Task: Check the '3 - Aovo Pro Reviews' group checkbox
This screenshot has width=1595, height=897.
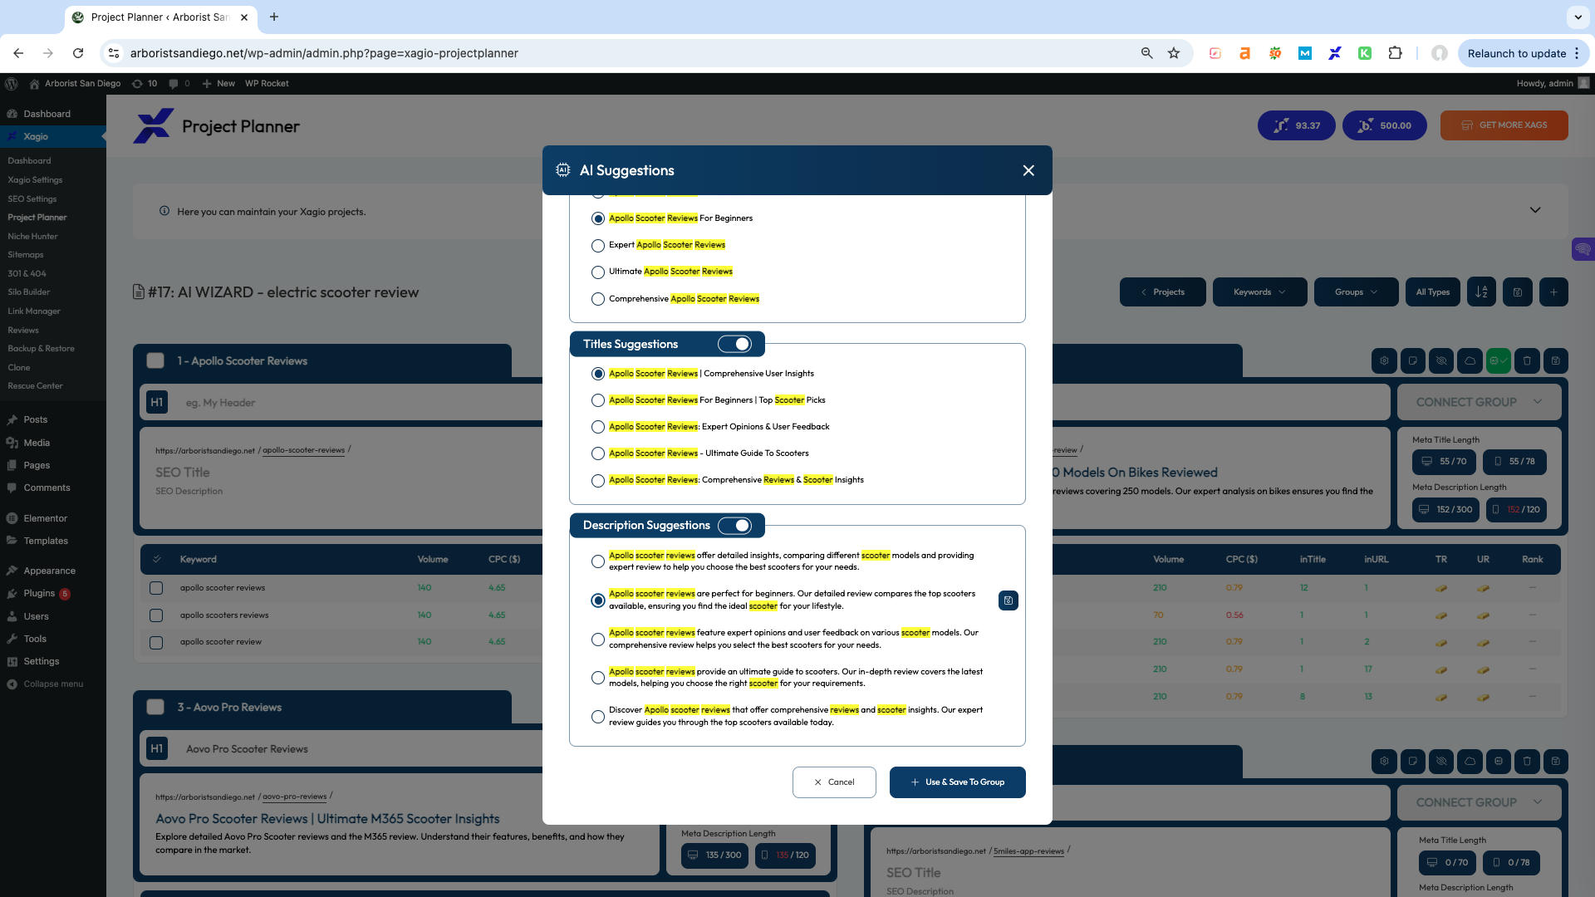Action: click(155, 707)
